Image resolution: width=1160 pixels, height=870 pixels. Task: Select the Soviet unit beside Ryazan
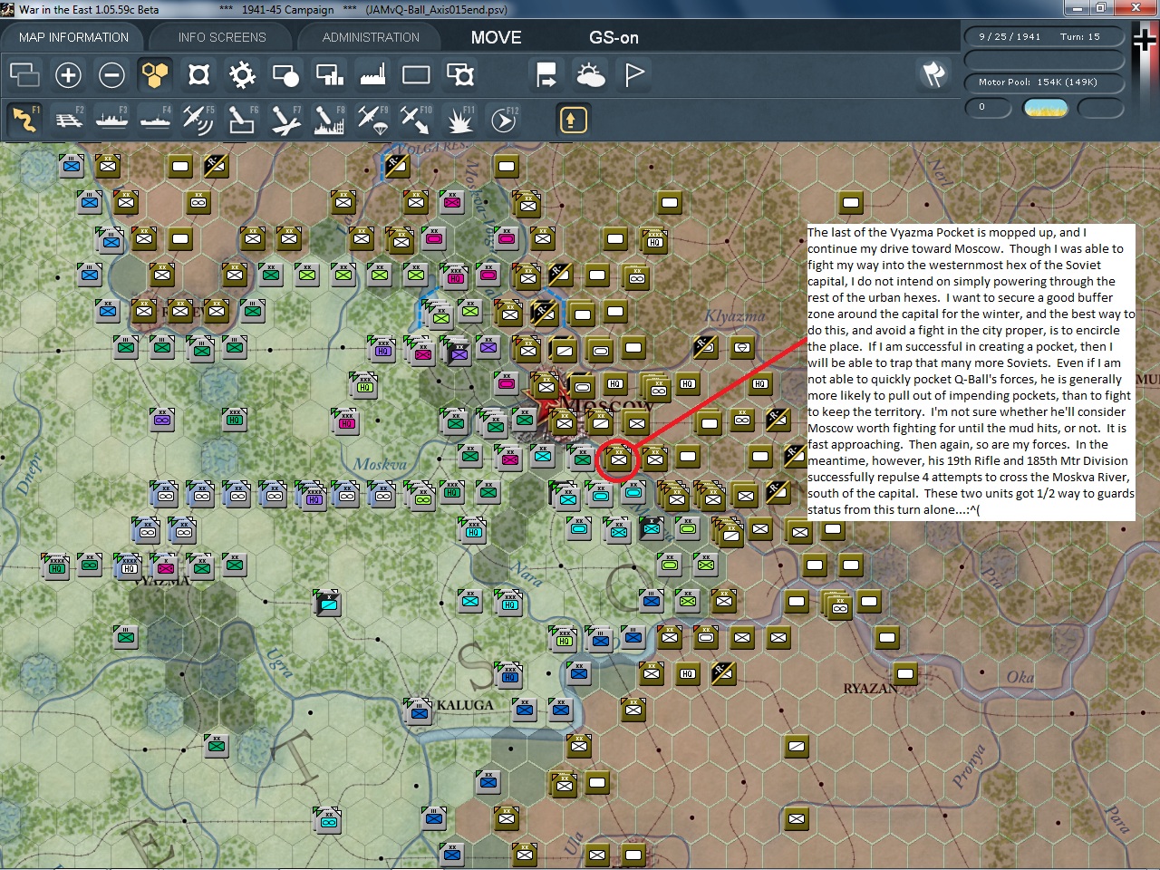(x=904, y=673)
